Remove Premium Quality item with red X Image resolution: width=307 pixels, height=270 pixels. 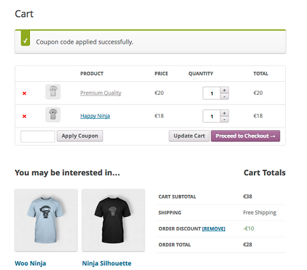coord(25,93)
